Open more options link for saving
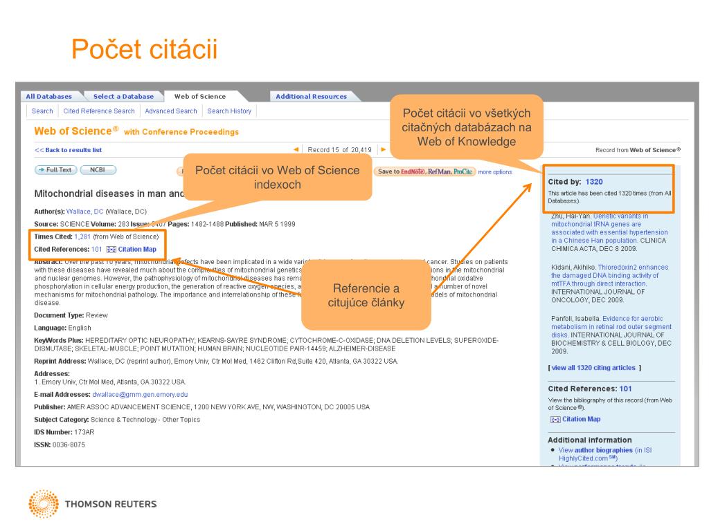Screen dimensions: 709x531 click(495, 172)
